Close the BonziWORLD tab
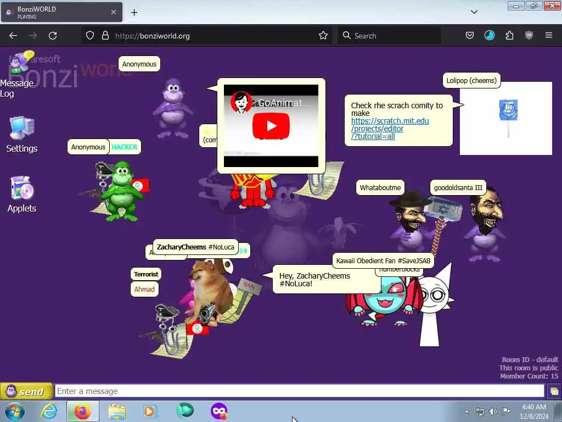Screen dimensions: 562x422 click(113, 12)
